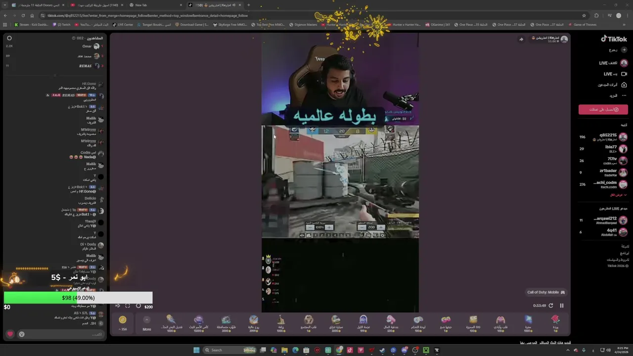Reload the live stream with the refresh icon
Image resolution: width=633 pixels, height=356 pixels.
551,306
